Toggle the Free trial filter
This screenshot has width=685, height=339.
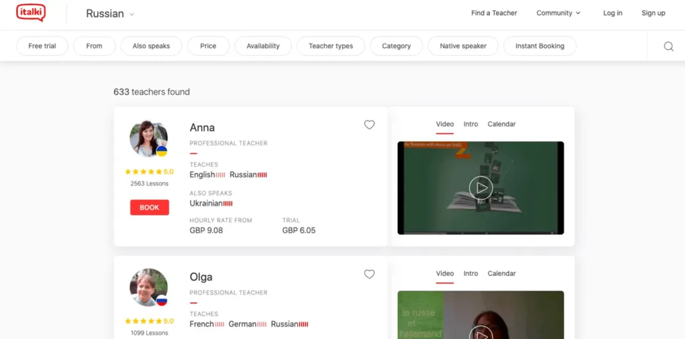coord(42,46)
